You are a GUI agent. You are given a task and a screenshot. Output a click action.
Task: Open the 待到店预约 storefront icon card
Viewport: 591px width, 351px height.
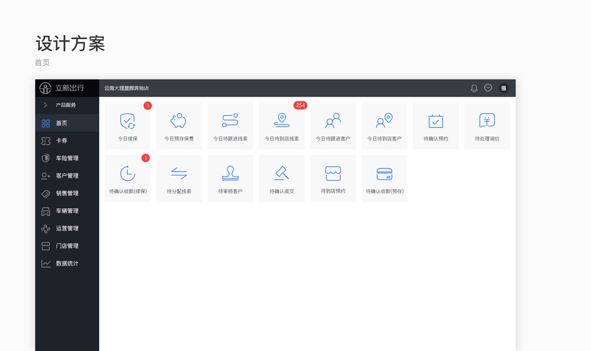pyautogui.click(x=333, y=178)
